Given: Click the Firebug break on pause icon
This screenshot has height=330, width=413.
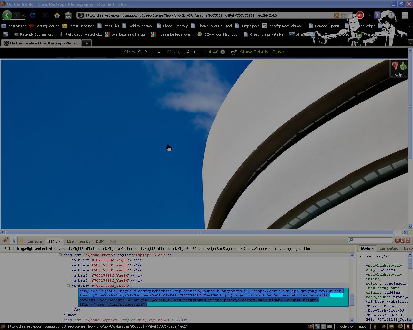Looking at the screenshot, I should tap(22, 240).
